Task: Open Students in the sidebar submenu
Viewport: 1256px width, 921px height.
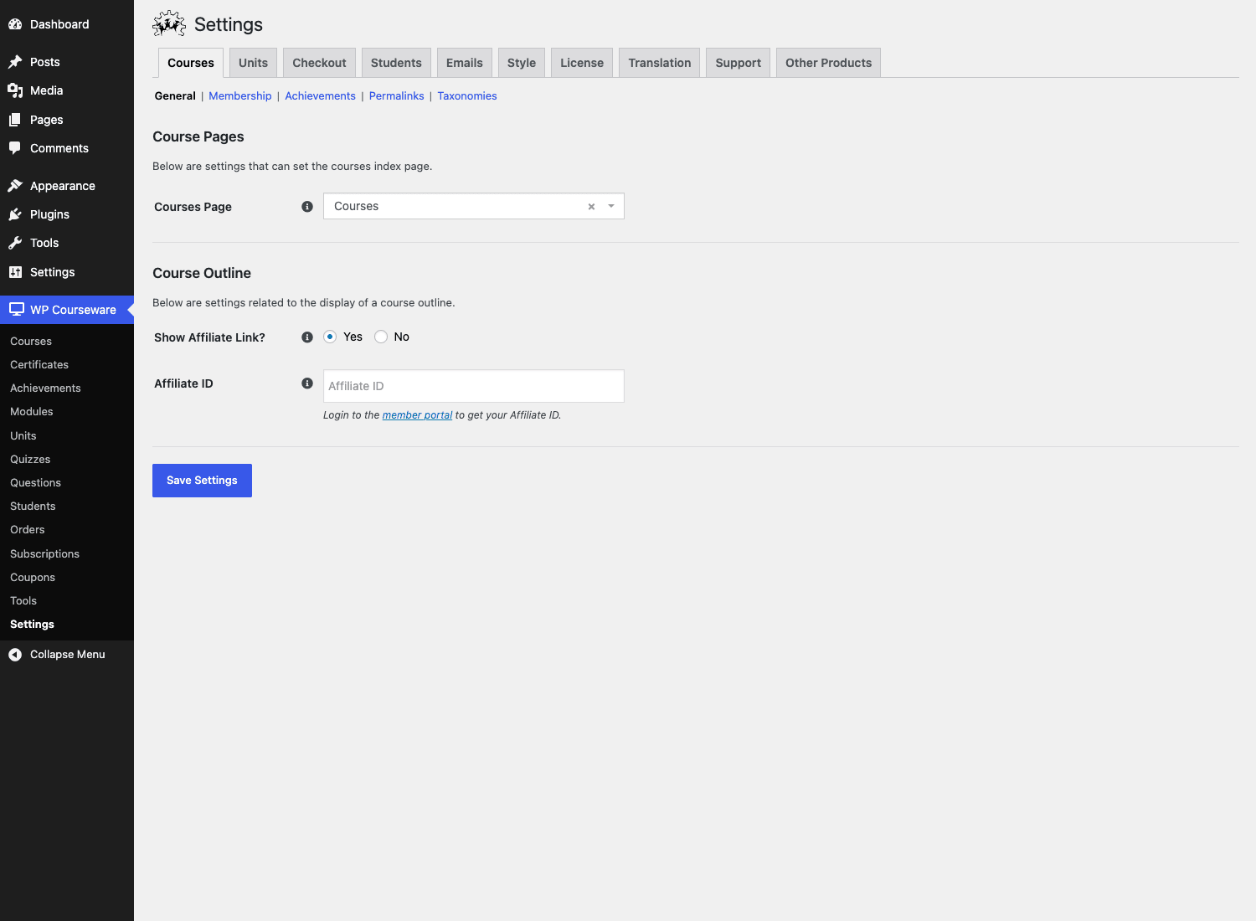Action: (x=33, y=507)
